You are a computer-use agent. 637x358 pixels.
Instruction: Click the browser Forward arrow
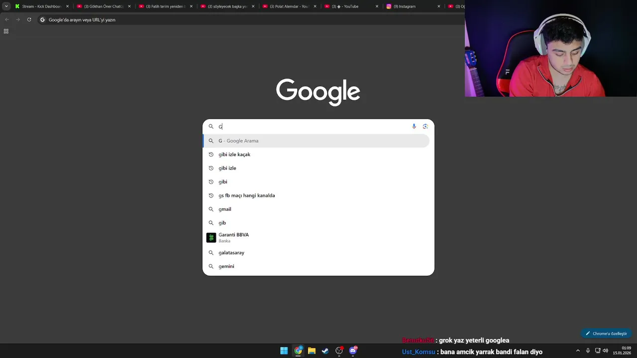18,19
